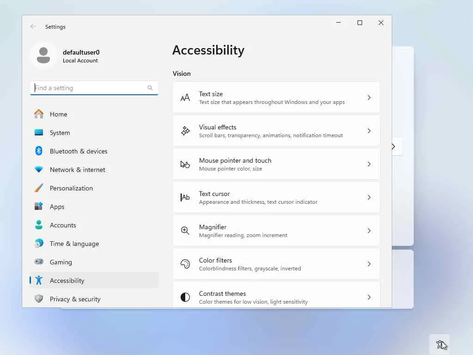The height and width of the screenshot is (355, 473).
Task: Expand Text size chevron
Action: [369, 98]
